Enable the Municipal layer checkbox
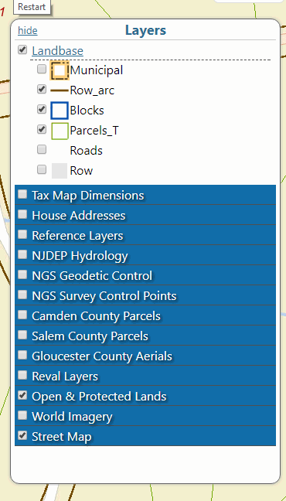Image resolution: width=286 pixels, height=501 pixels. point(42,69)
